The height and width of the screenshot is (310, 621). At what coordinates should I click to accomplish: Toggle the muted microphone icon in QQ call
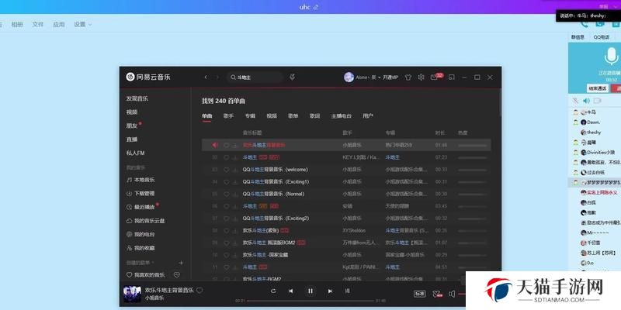pos(575,101)
